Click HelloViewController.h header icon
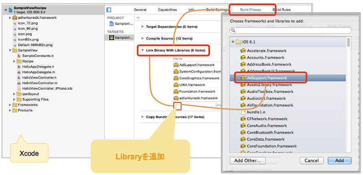The width and height of the screenshot is (363, 175). coord(19,78)
